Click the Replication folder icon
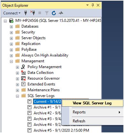The image size is (124, 133). click(18, 44)
